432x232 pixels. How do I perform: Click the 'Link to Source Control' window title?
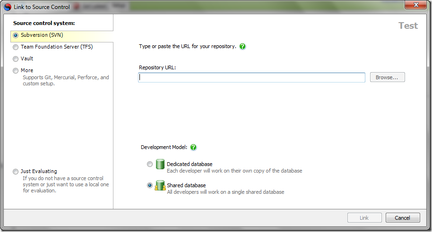42,7
